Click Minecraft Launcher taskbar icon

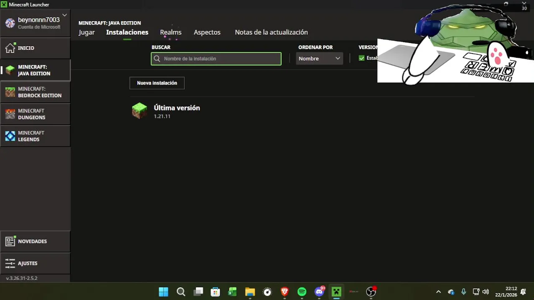click(x=336, y=292)
